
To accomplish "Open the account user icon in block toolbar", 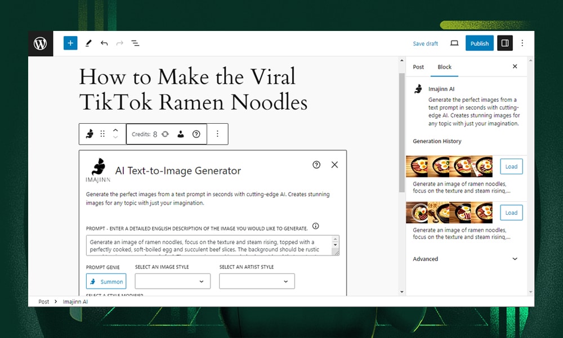I will pyautogui.click(x=181, y=134).
